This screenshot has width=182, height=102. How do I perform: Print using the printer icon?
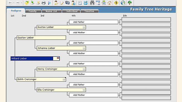click(44, 3)
